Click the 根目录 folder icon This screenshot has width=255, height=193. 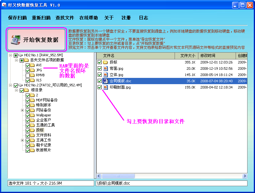[27, 90]
